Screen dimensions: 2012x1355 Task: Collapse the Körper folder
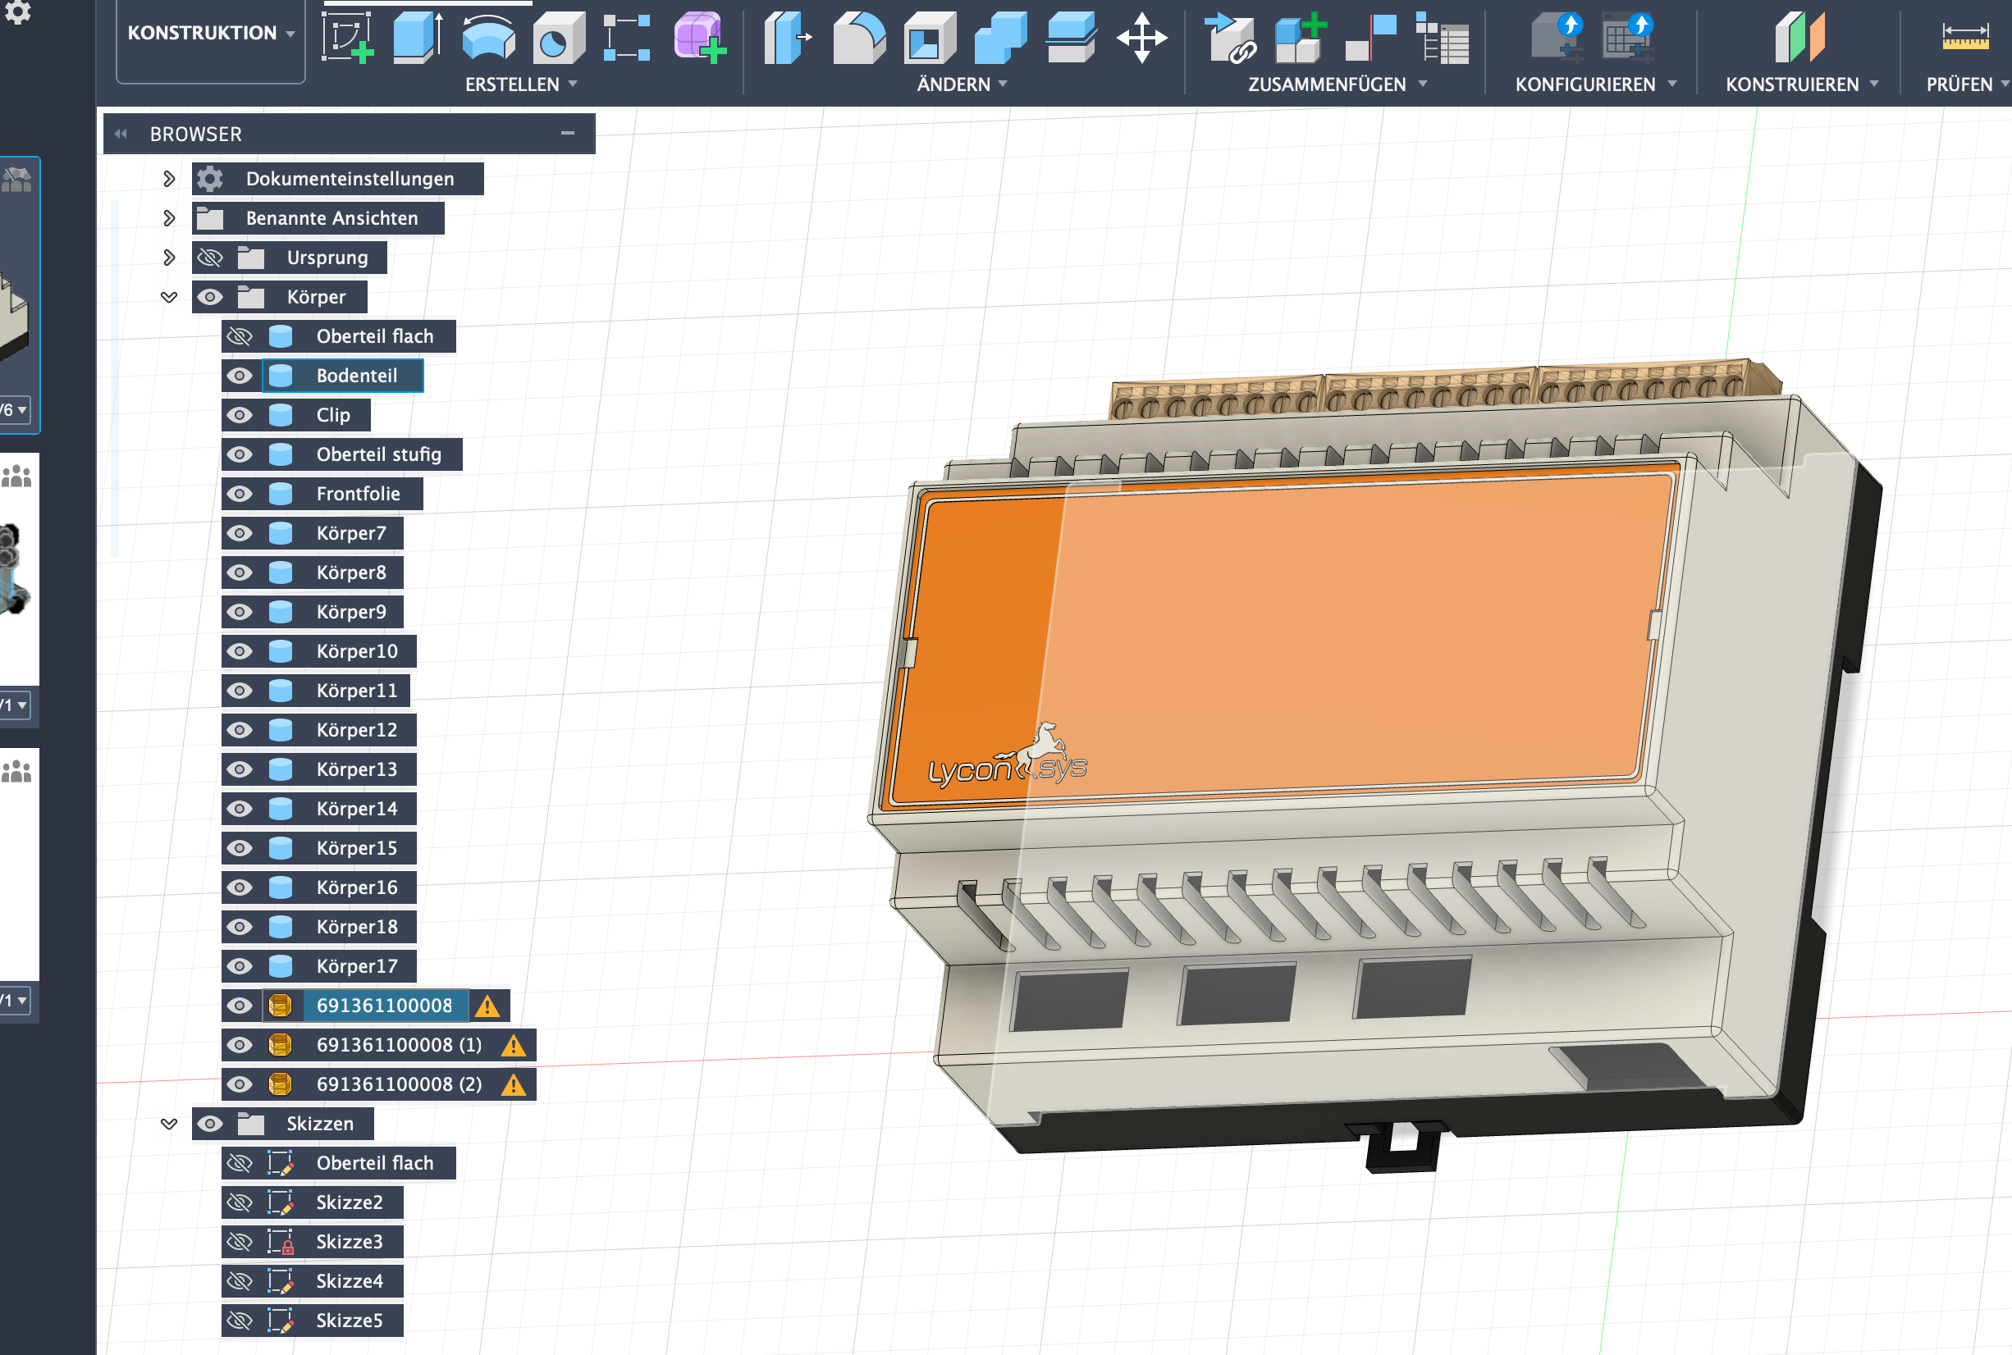[x=169, y=297]
